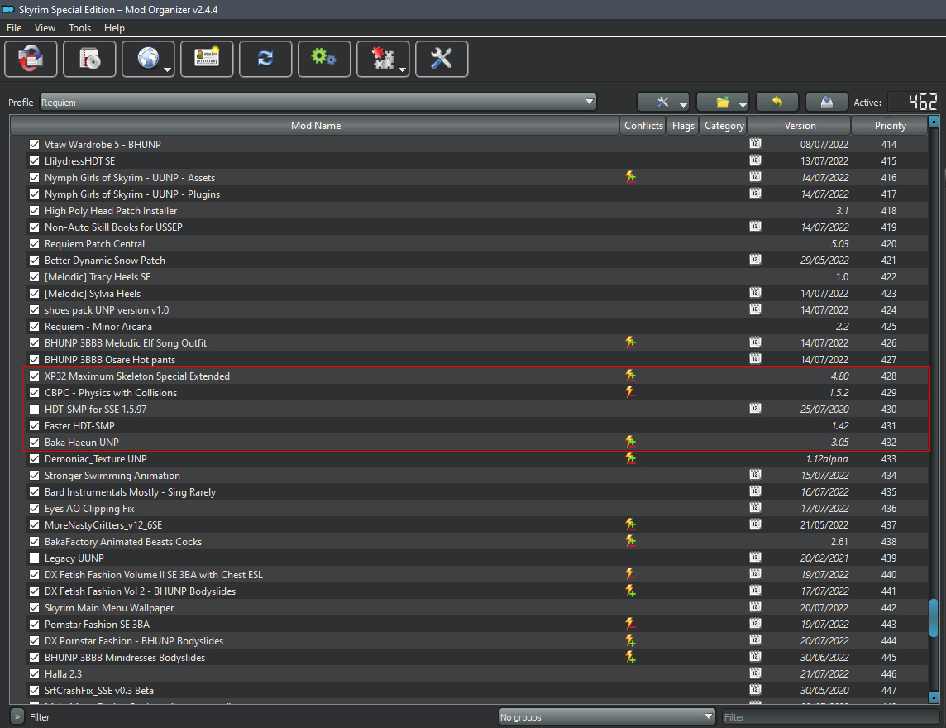Open the Requiem profile dropdown

[x=318, y=103]
